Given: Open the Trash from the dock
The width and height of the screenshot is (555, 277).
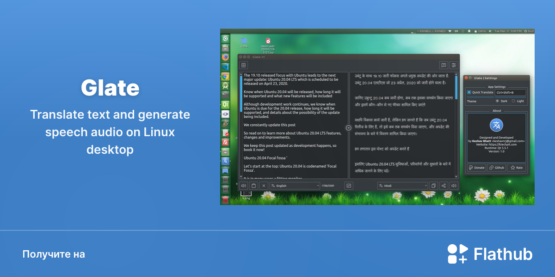Looking at the screenshot, I should [225, 199].
